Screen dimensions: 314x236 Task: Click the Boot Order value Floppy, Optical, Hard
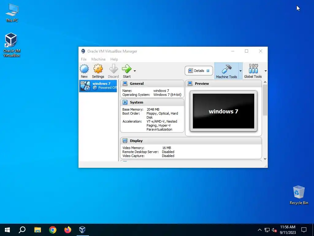click(162, 113)
